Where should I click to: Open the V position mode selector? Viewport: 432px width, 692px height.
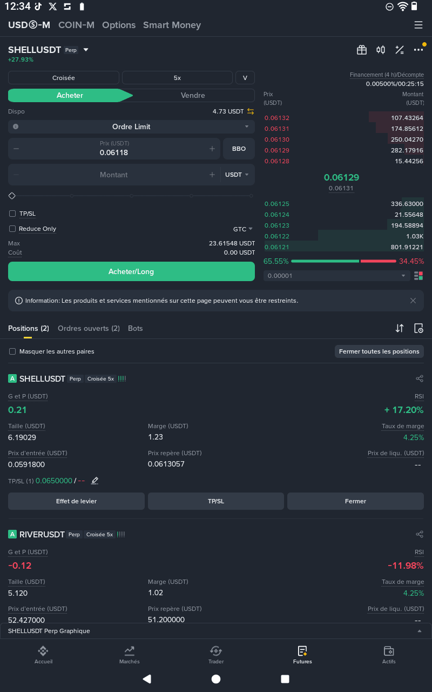(245, 78)
